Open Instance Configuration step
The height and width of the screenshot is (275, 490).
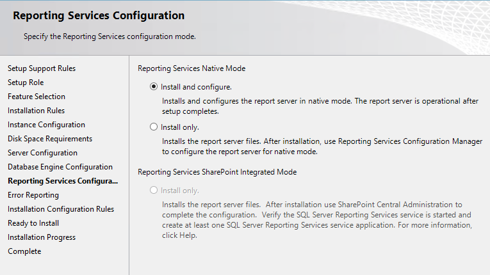[x=46, y=125]
